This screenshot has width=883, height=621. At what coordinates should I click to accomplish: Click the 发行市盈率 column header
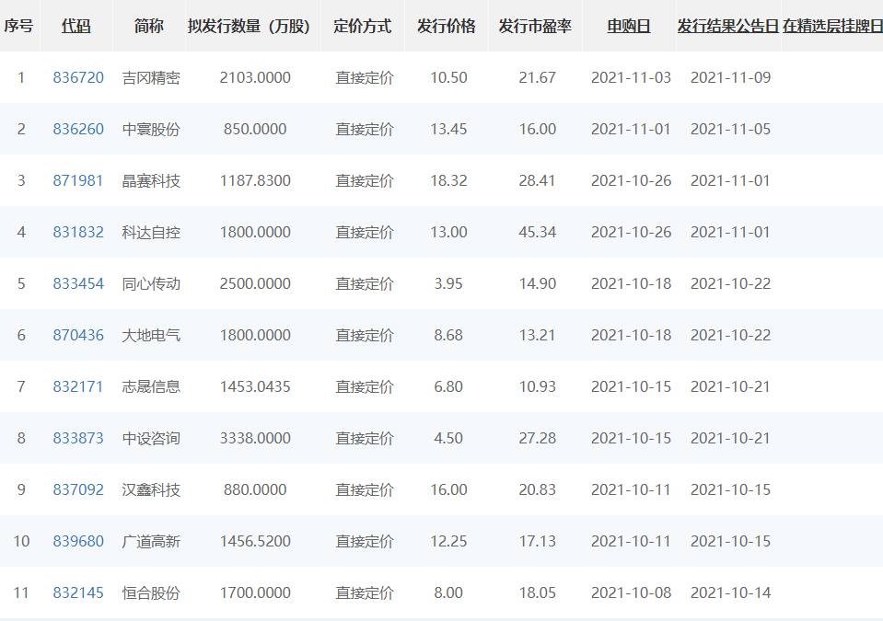point(535,27)
